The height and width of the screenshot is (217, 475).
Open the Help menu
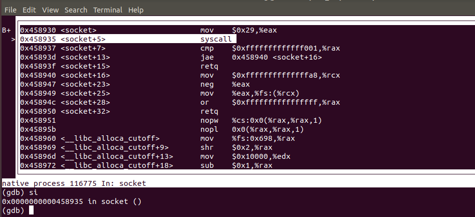point(136,10)
